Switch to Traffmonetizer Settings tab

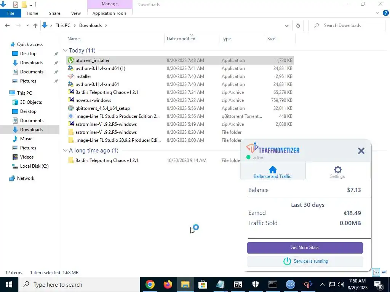tap(337, 172)
